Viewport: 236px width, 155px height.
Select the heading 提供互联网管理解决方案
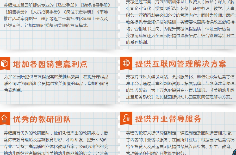[181, 64]
